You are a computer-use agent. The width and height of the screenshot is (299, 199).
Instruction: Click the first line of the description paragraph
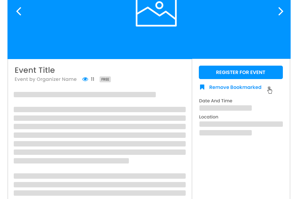[100, 109]
